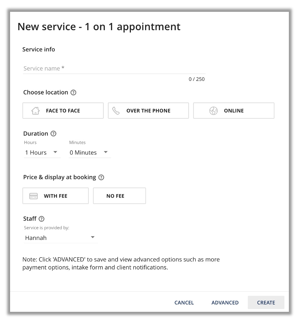Open ADVANCED options to save advanced settings
The image size is (300, 325).
(x=225, y=302)
